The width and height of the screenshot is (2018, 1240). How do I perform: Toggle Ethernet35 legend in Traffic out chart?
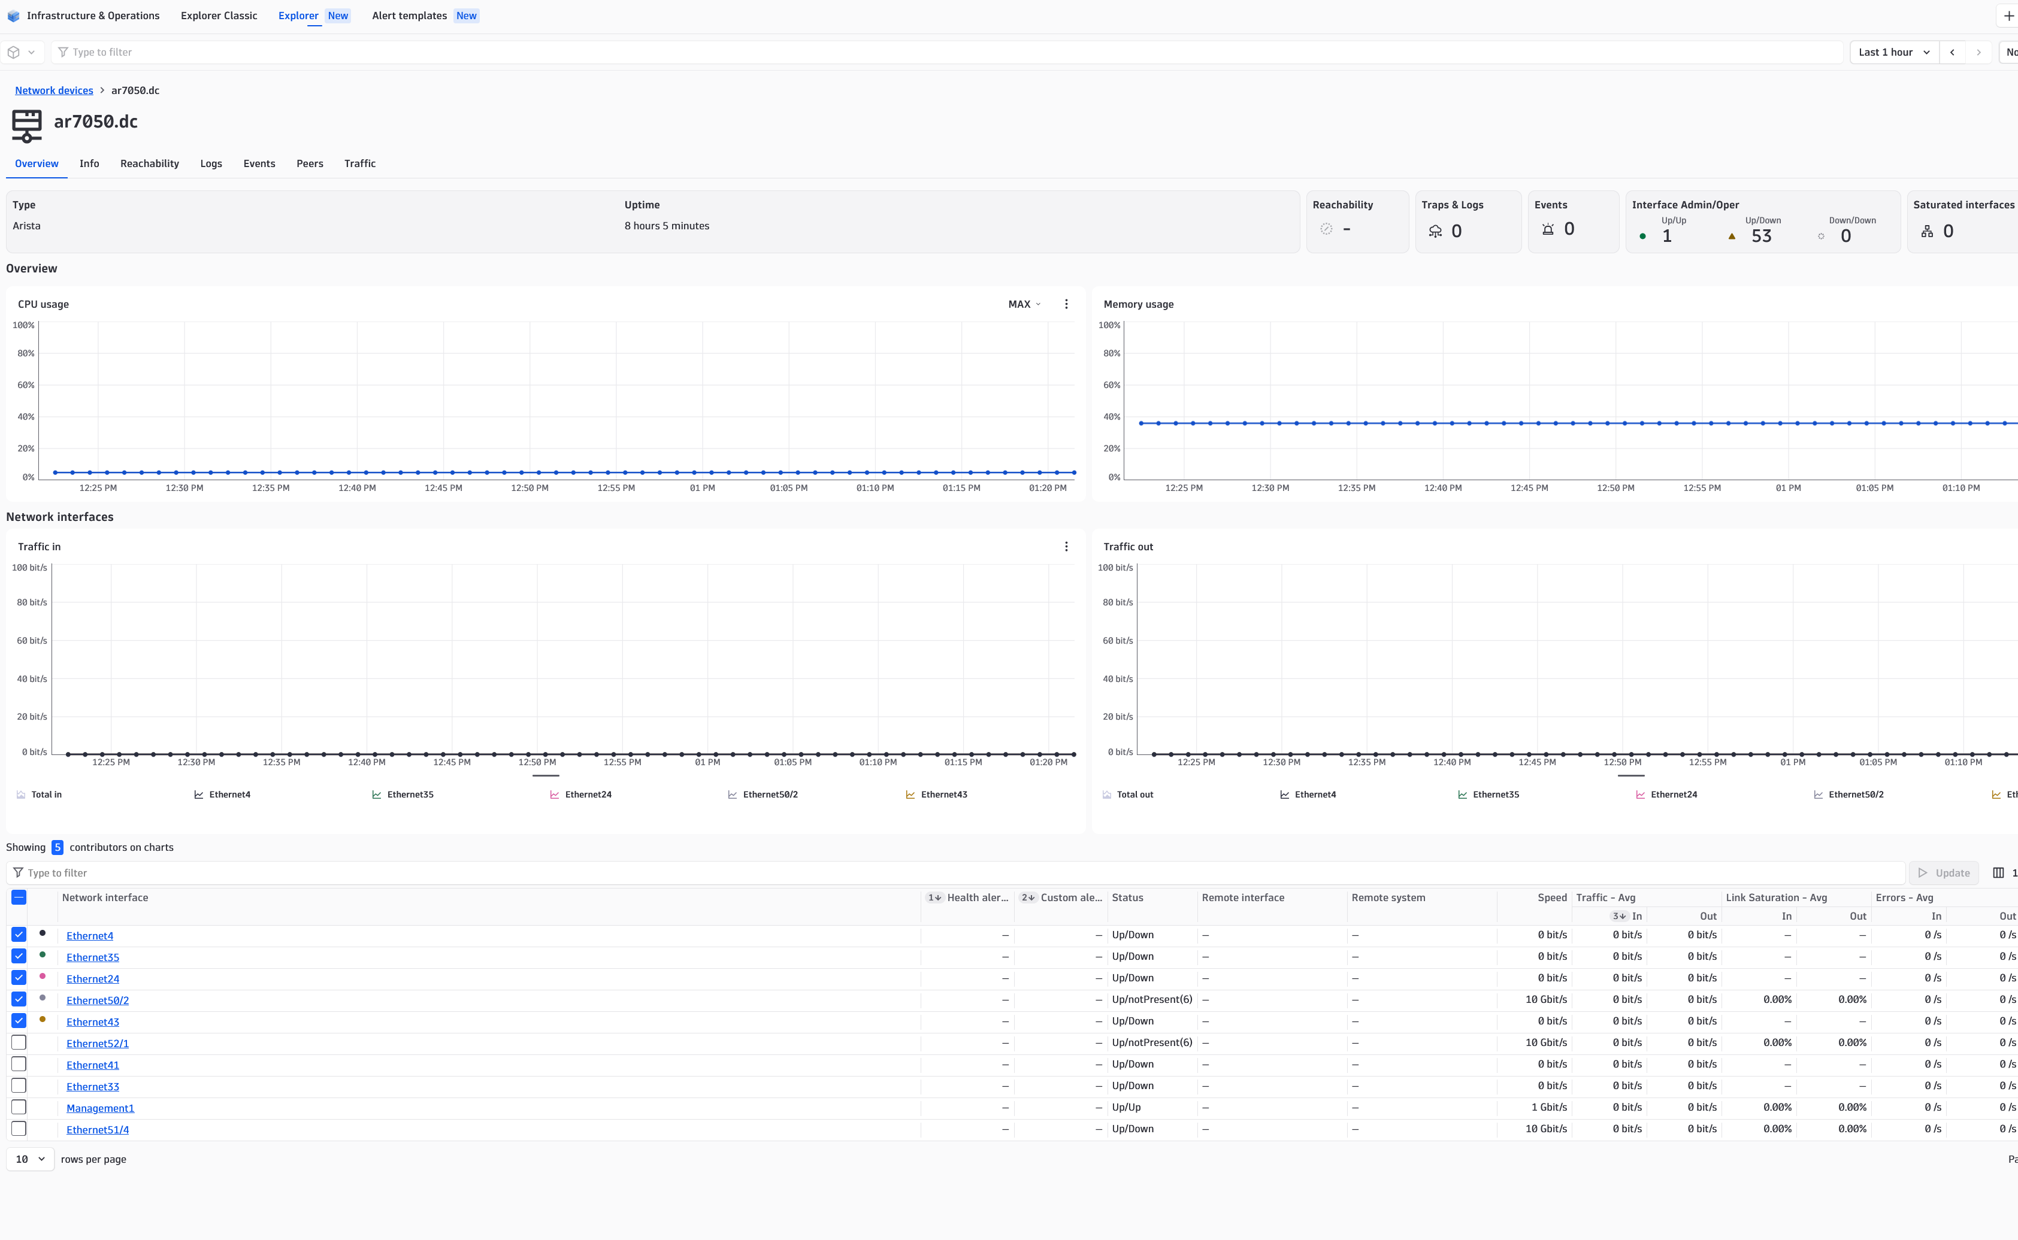(1489, 795)
